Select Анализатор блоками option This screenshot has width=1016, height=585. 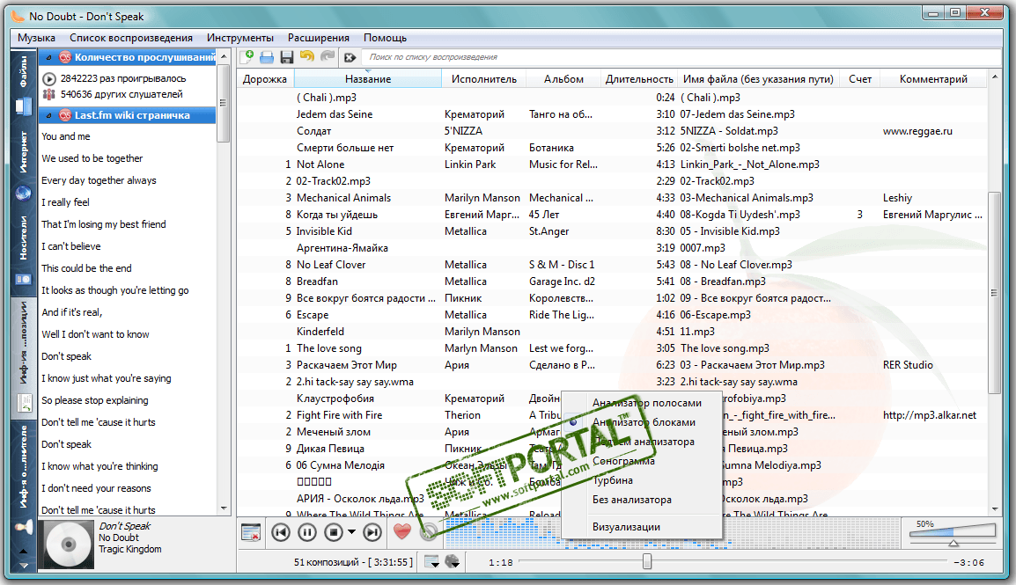click(x=642, y=422)
